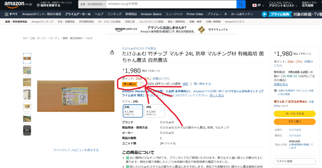Open the 2+ more images thumbnail

(27, 131)
